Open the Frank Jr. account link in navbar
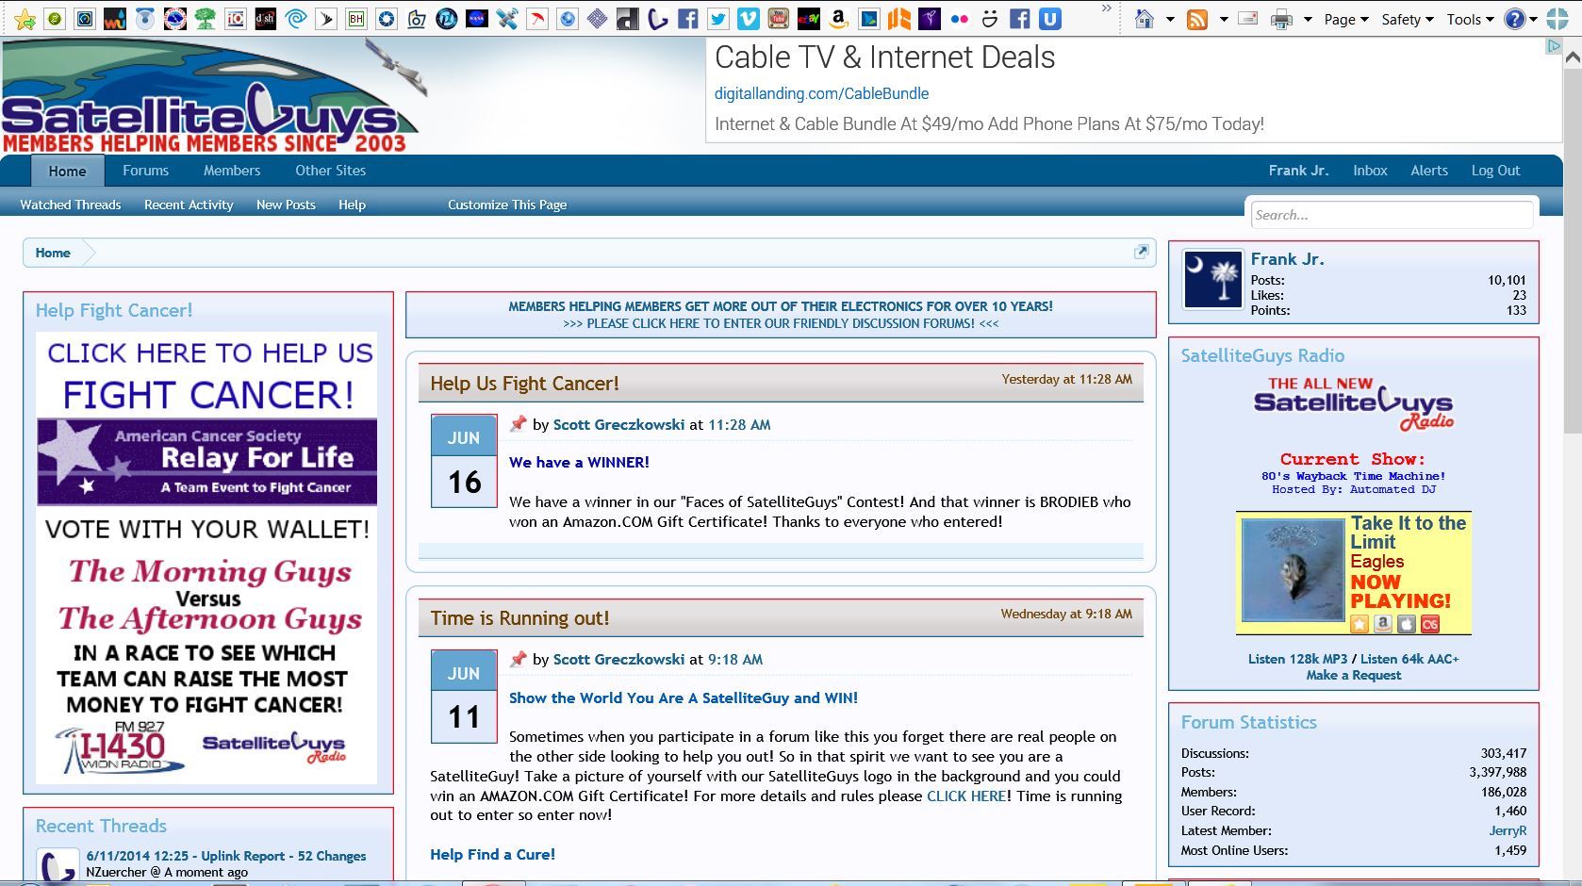1582x886 pixels. (1298, 171)
